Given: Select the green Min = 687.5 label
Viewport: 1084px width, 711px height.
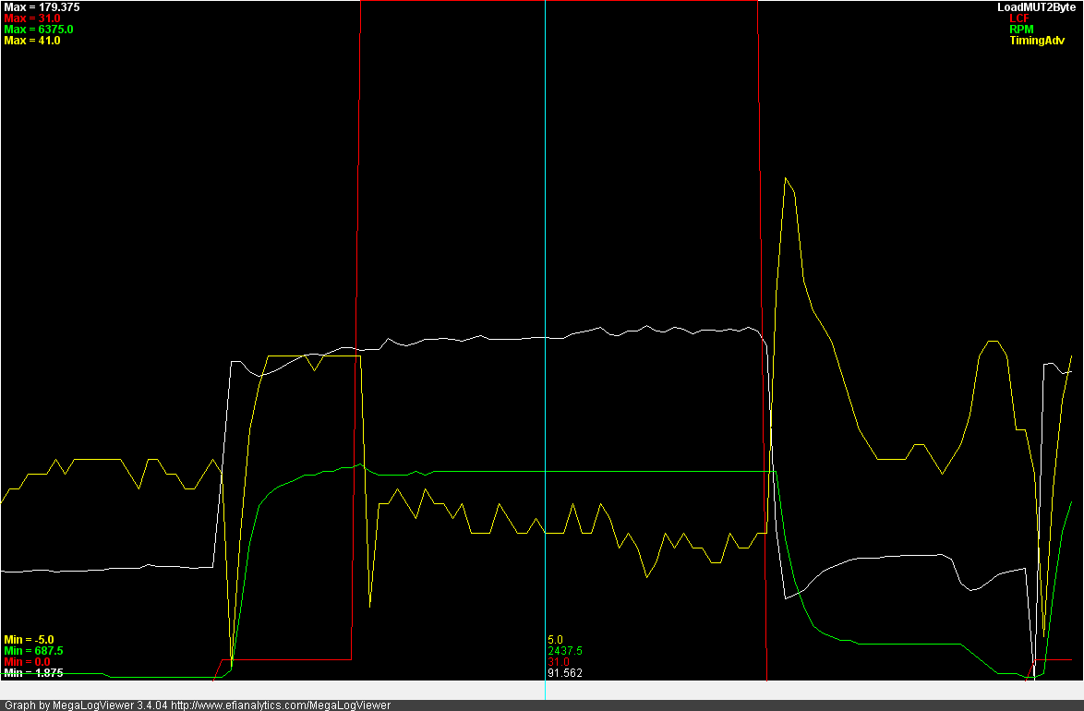Looking at the screenshot, I should click(33, 651).
